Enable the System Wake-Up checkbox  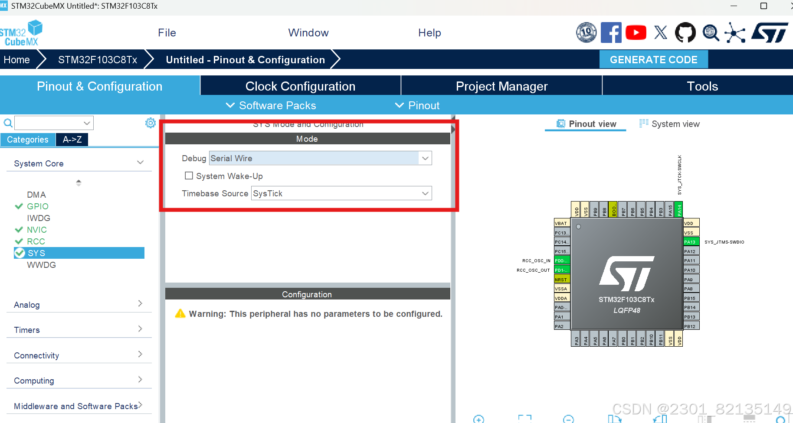tap(189, 176)
